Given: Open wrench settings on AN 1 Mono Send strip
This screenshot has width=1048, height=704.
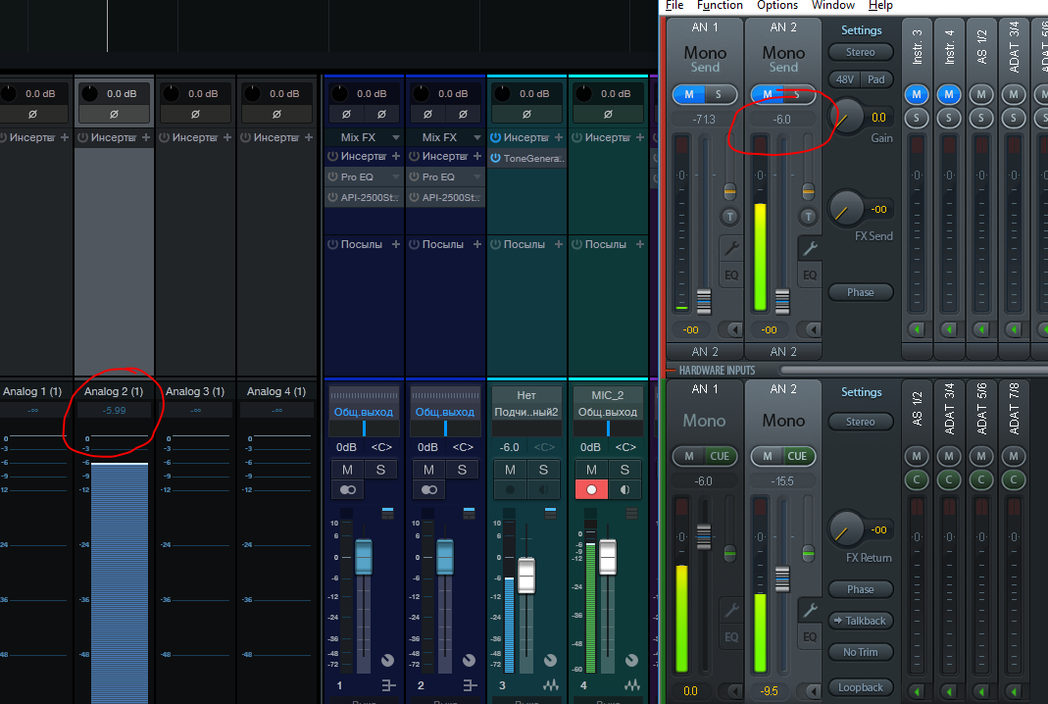Looking at the screenshot, I should [x=731, y=248].
